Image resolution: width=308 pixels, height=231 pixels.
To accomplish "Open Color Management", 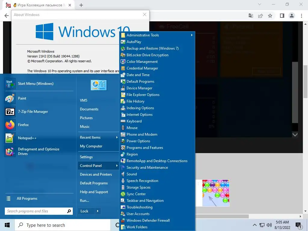I will 157,62.
